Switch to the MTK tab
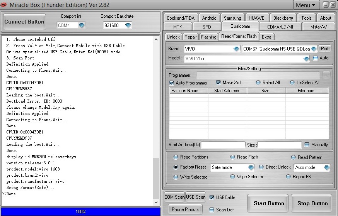 [x=178, y=27]
